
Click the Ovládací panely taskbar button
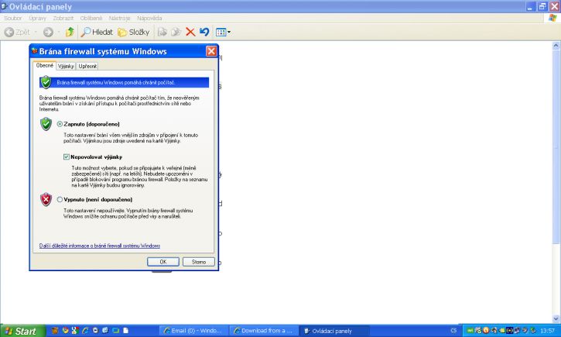pos(334,331)
